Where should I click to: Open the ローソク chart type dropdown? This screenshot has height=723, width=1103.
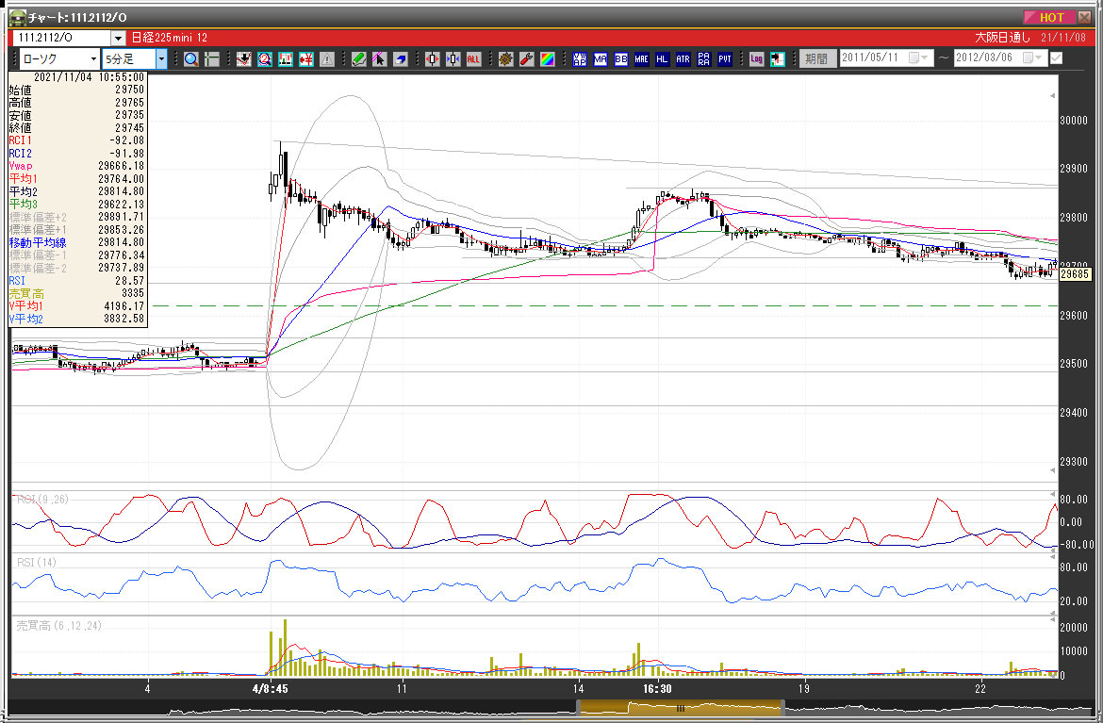(92, 59)
